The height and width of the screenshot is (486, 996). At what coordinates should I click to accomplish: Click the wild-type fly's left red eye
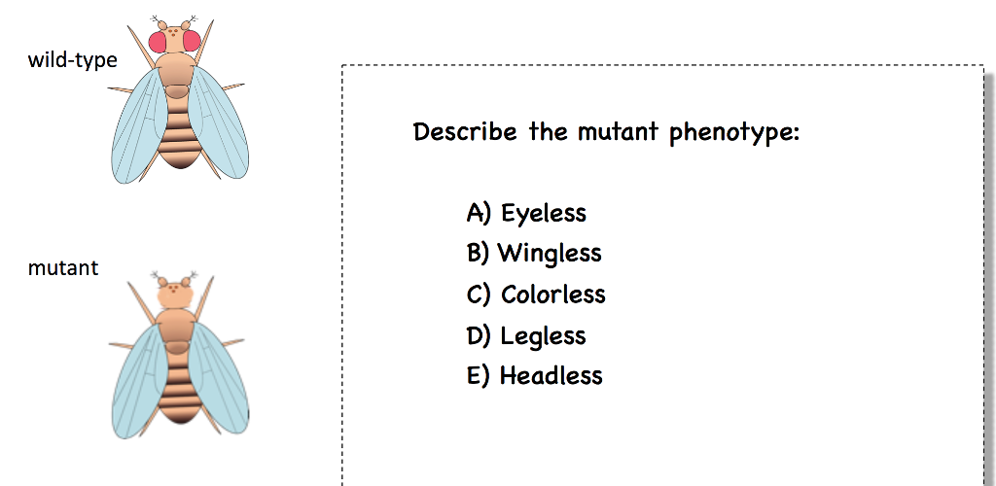(x=159, y=41)
